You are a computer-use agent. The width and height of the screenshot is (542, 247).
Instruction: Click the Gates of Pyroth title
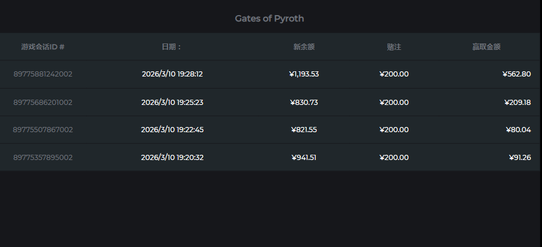(269, 19)
